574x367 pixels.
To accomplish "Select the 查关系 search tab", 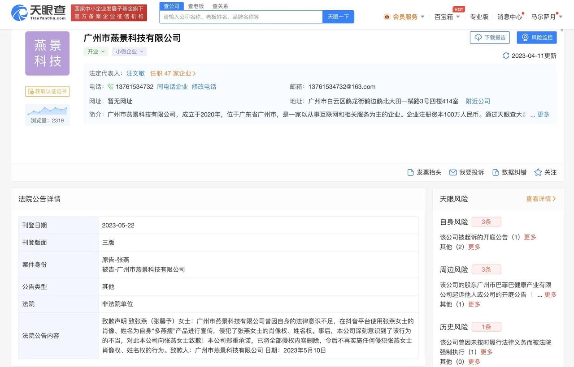I will point(220,6).
